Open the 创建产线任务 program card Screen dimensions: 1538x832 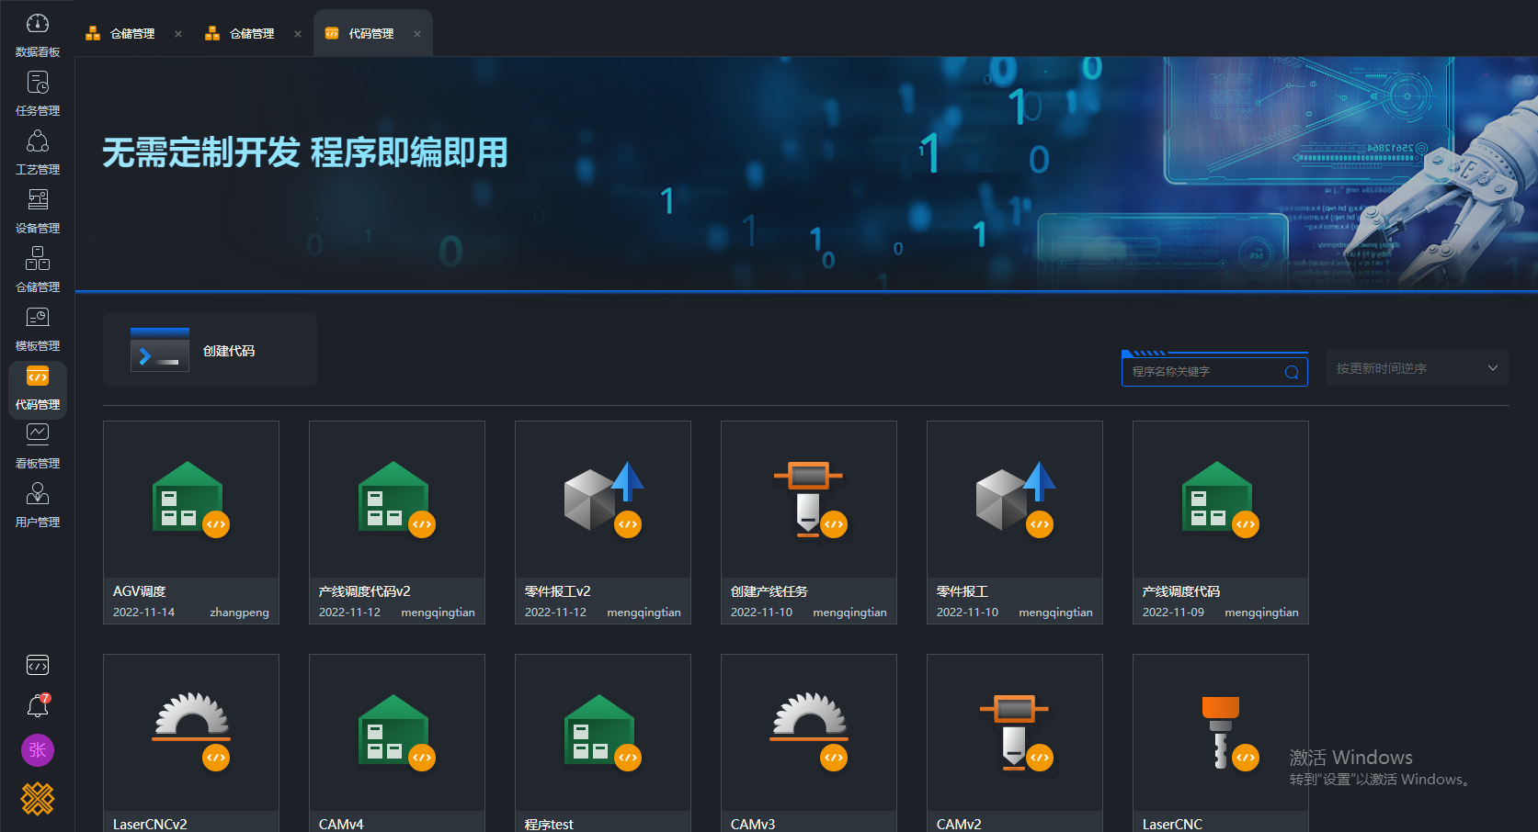coord(809,522)
